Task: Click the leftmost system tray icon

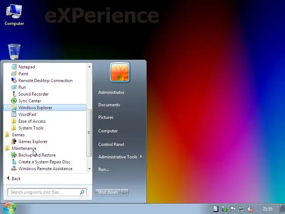Action: point(216,209)
